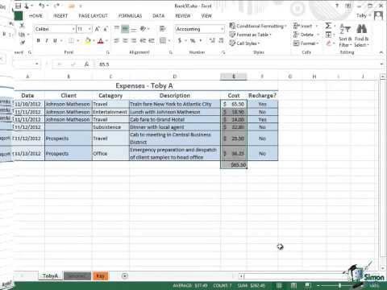387x290 pixels.
Task: Expand the Name Box dropdown
Action: pos(37,64)
